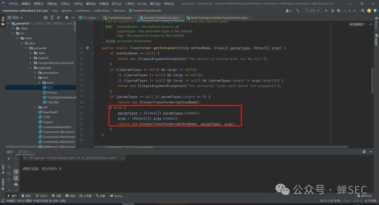
Task: Print the console output via the printer icon
Action: click(16, 184)
